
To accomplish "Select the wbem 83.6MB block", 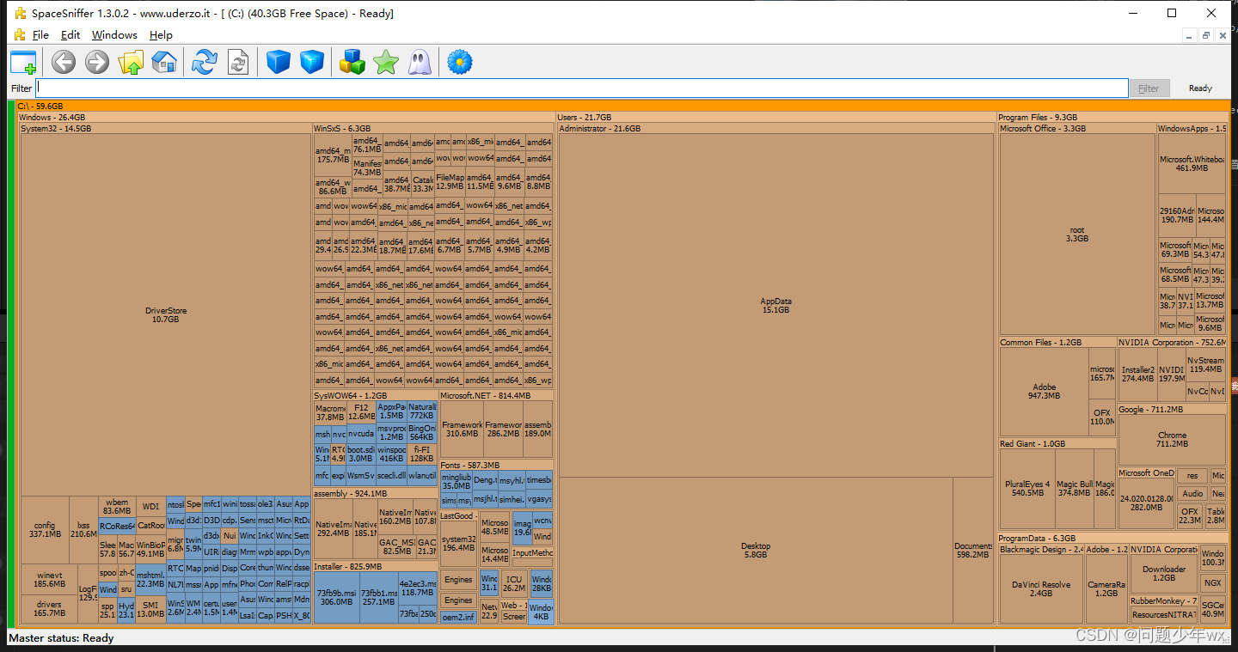I will point(117,507).
